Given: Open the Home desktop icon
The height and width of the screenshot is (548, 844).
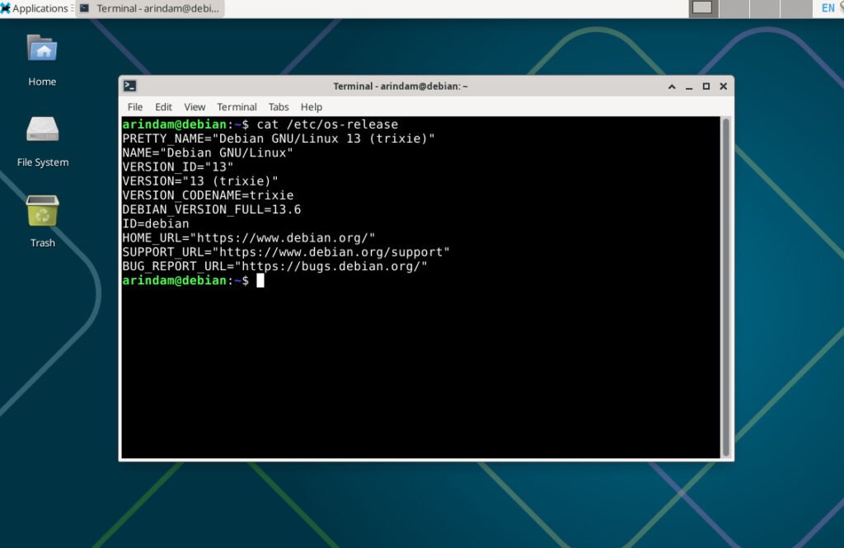Looking at the screenshot, I should point(42,60).
